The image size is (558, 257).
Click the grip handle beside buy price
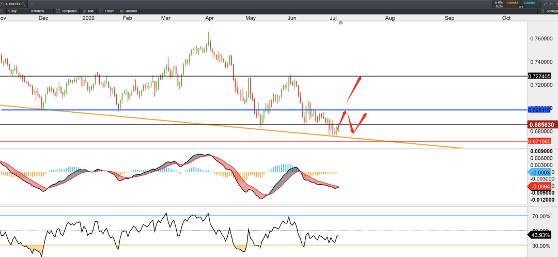coord(540,4)
